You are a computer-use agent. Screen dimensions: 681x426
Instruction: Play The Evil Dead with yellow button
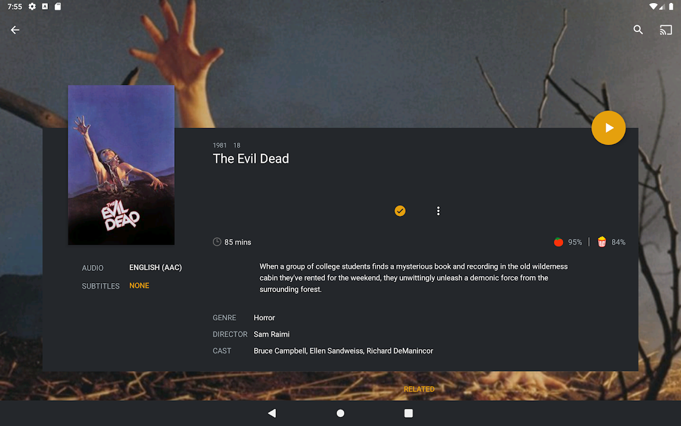608,128
